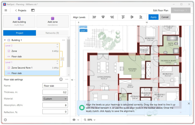Click the Add zone button
The width and height of the screenshot is (195, 125).
point(53,21)
